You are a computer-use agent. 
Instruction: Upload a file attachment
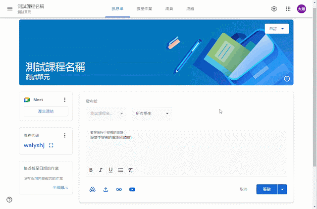[x=106, y=189]
